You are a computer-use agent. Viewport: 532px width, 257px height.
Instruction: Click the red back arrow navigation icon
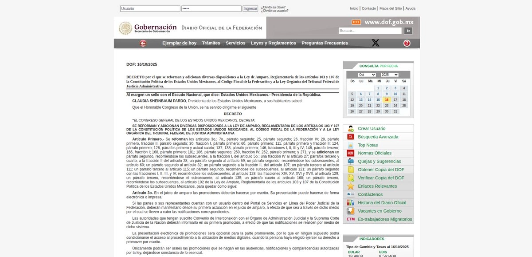point(142,43)
